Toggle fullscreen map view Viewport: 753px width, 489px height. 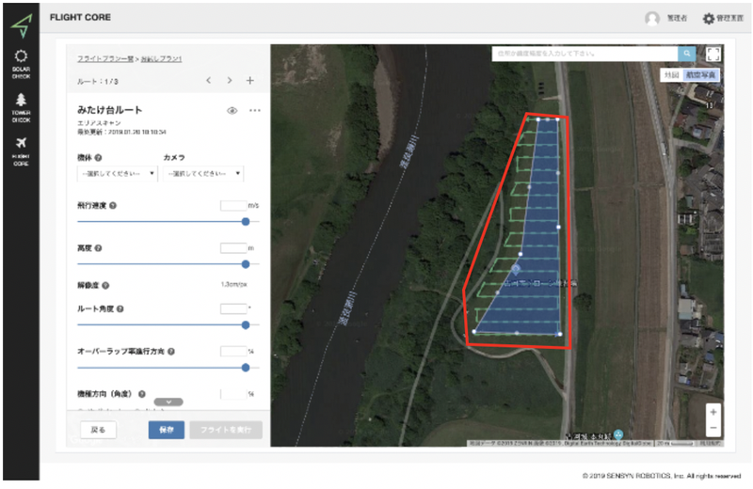713,55
